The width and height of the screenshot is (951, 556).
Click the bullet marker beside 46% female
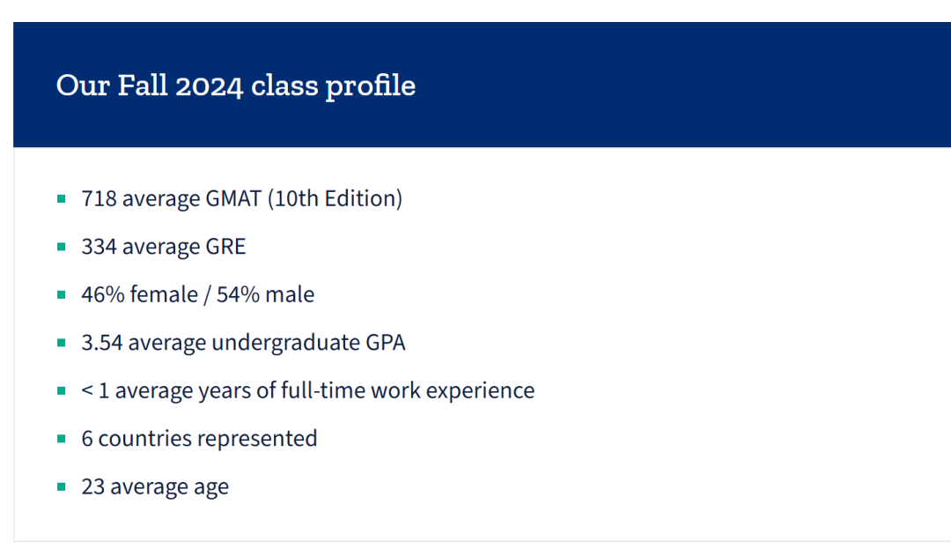tap(62, 294)
